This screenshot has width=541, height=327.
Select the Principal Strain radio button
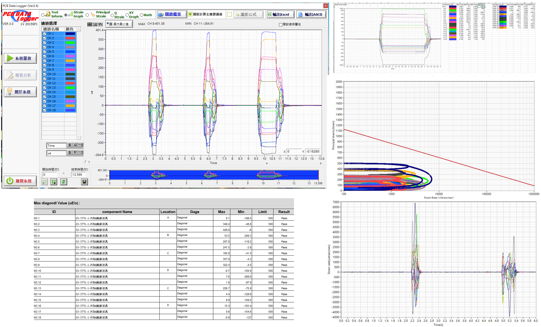pyautogui.click(x=87, y=15)
